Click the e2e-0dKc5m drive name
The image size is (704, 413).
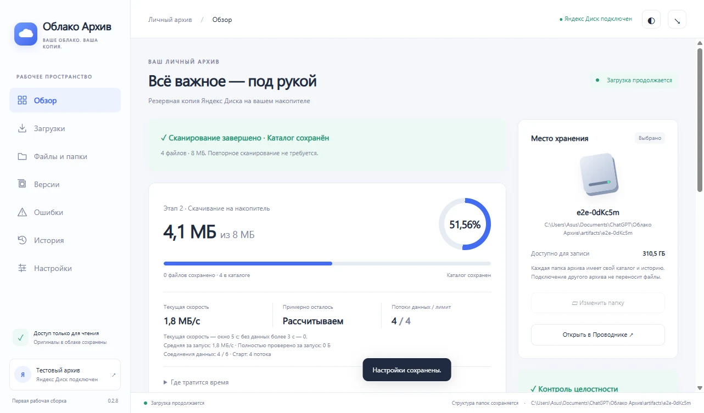598,213
